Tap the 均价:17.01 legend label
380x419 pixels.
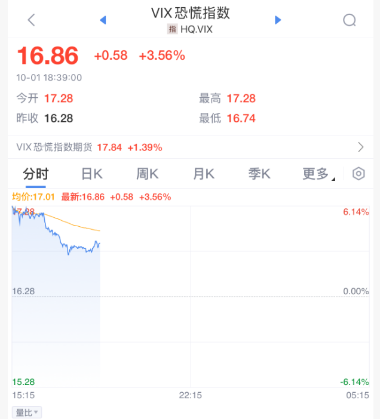[x=33, y=196]
